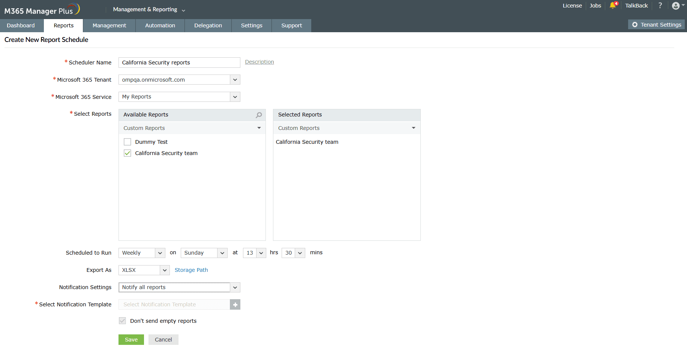
Task: Open the Jobs link
Action: 595,6
